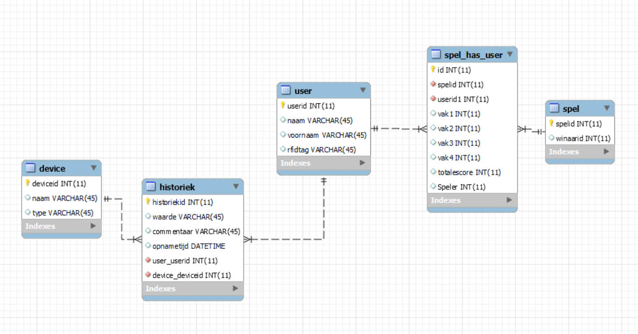The height and width of the screenshot is (334, 638).
Task: Collapse the device table with its header arrow
Action: click(93, 168)
